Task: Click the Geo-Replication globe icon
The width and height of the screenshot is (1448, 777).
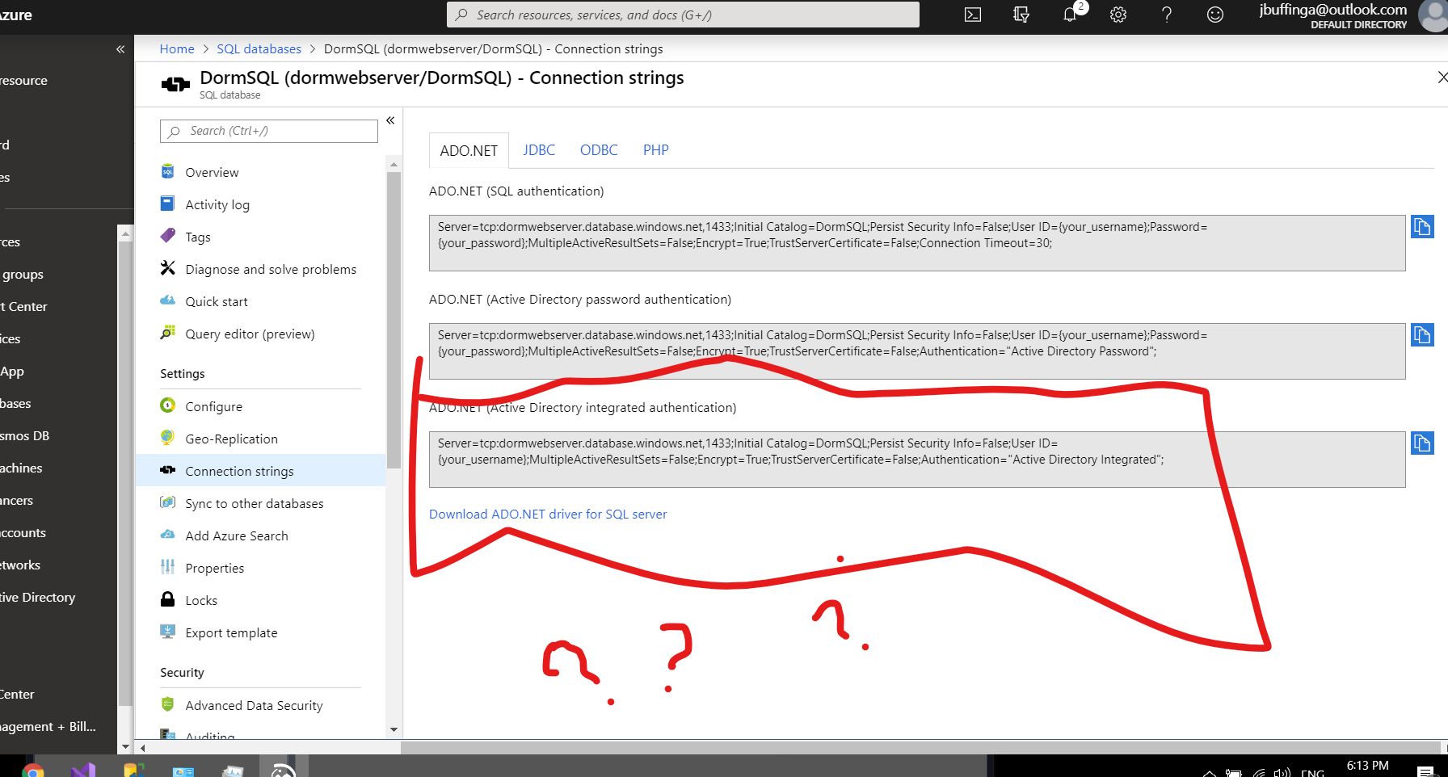Action: 168,438
